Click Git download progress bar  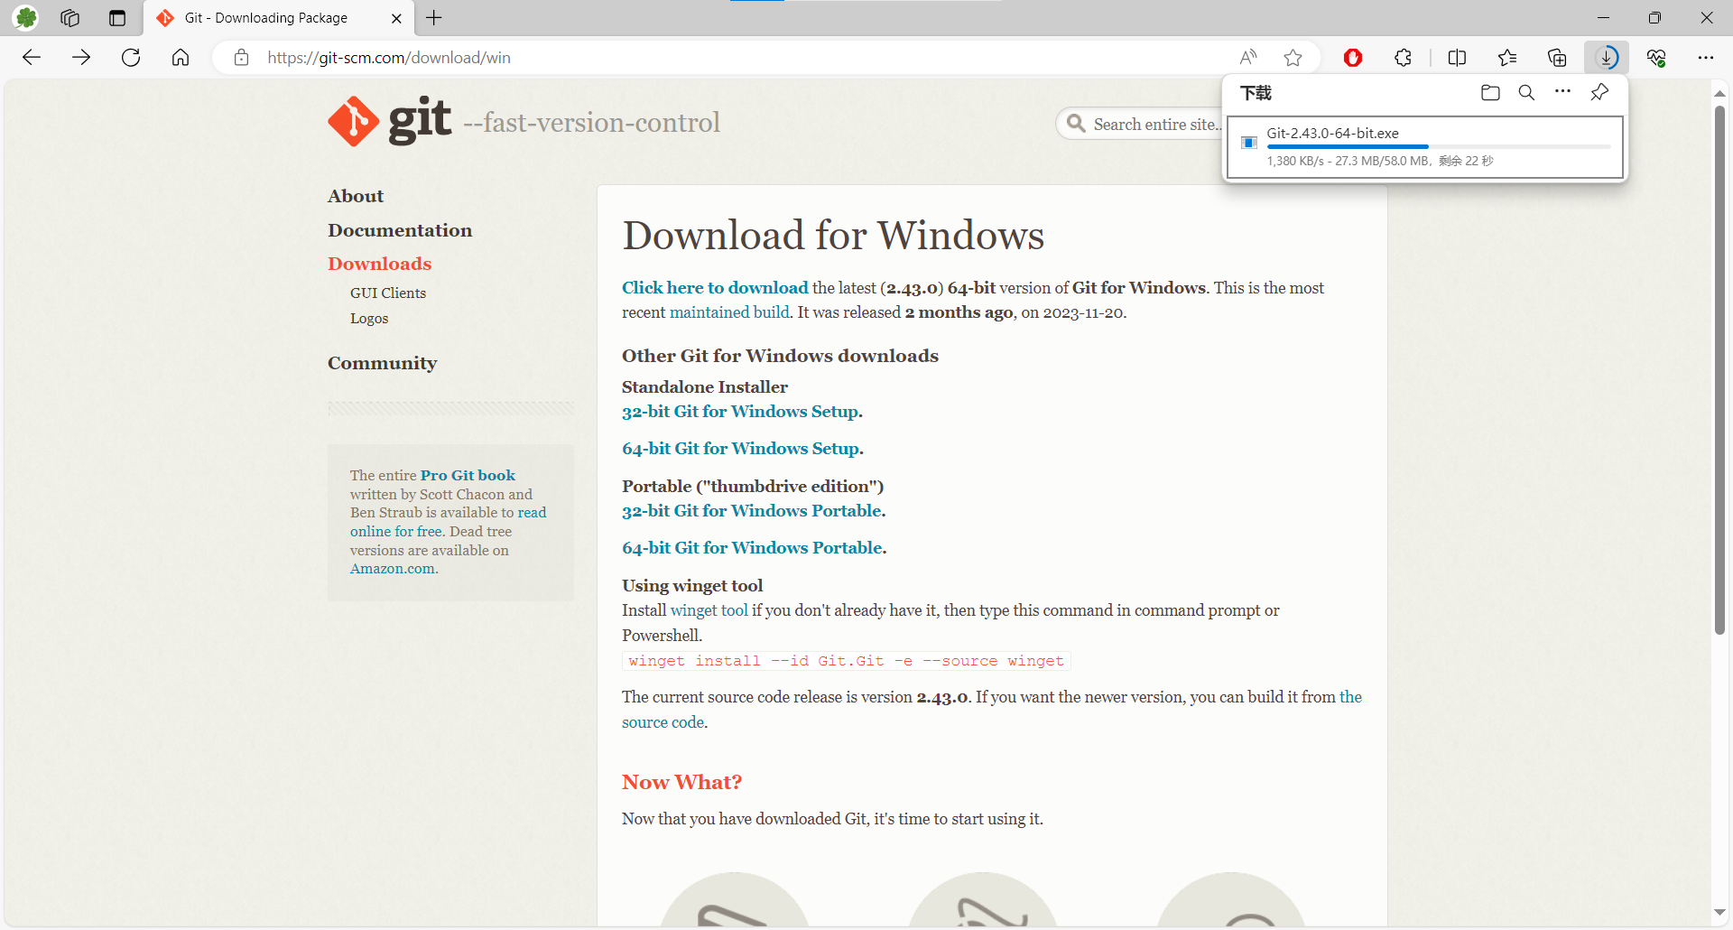(x=1438, y=146)
